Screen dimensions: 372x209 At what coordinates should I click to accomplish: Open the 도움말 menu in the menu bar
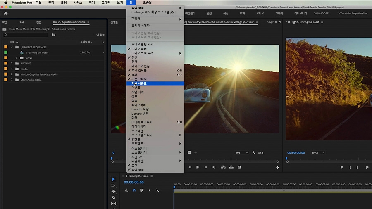tap(147, 2)
